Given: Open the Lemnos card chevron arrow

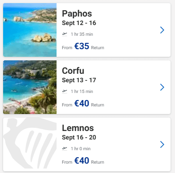Looking at the screenshot, I should (x=162, y=144).
